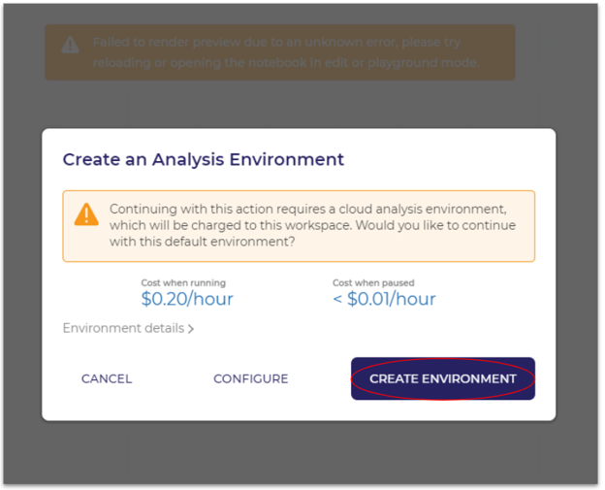Select the < $0.01/hour paused cost value

tap(384, 299)
